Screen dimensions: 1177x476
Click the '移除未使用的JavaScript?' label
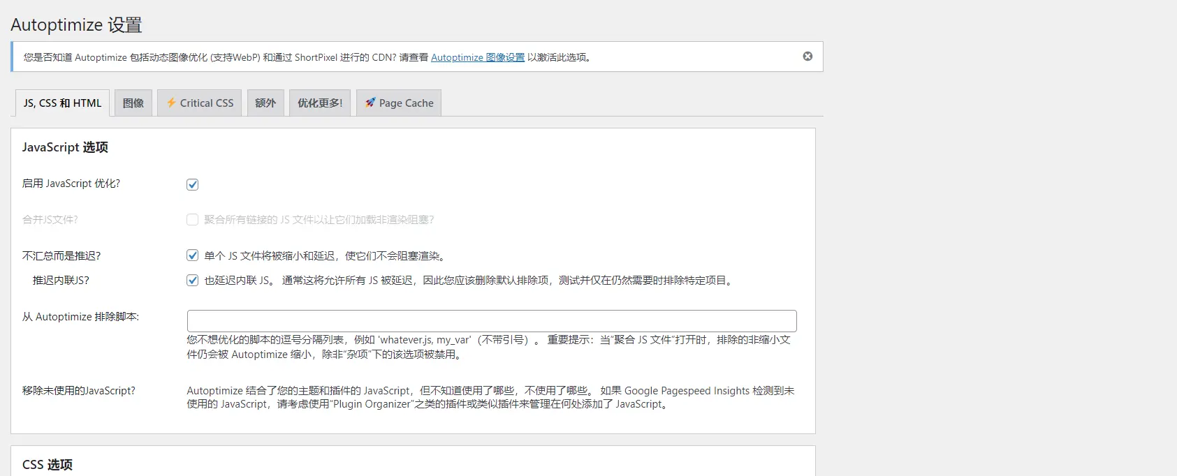79,391
